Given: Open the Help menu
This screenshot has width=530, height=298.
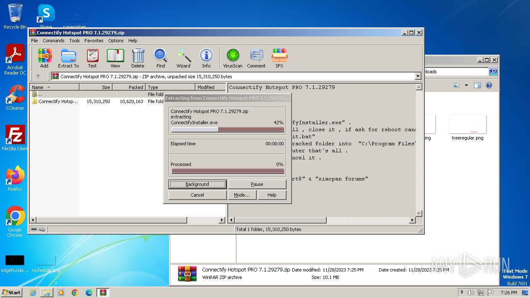Looking at the screenshot, I should tap(132, 41).
